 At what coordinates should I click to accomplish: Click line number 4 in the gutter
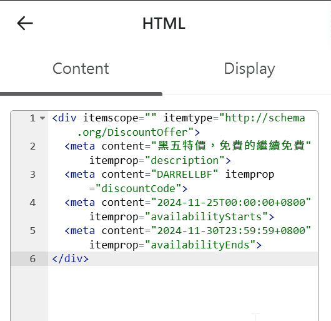32,203
